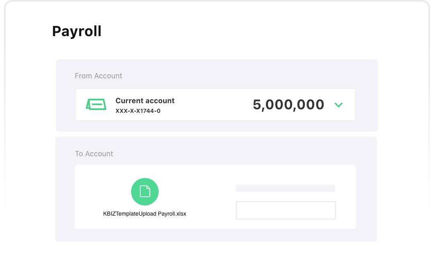The image size is (434, 265).
Task: Click the white To Account upload card
Action: [201, 177]
